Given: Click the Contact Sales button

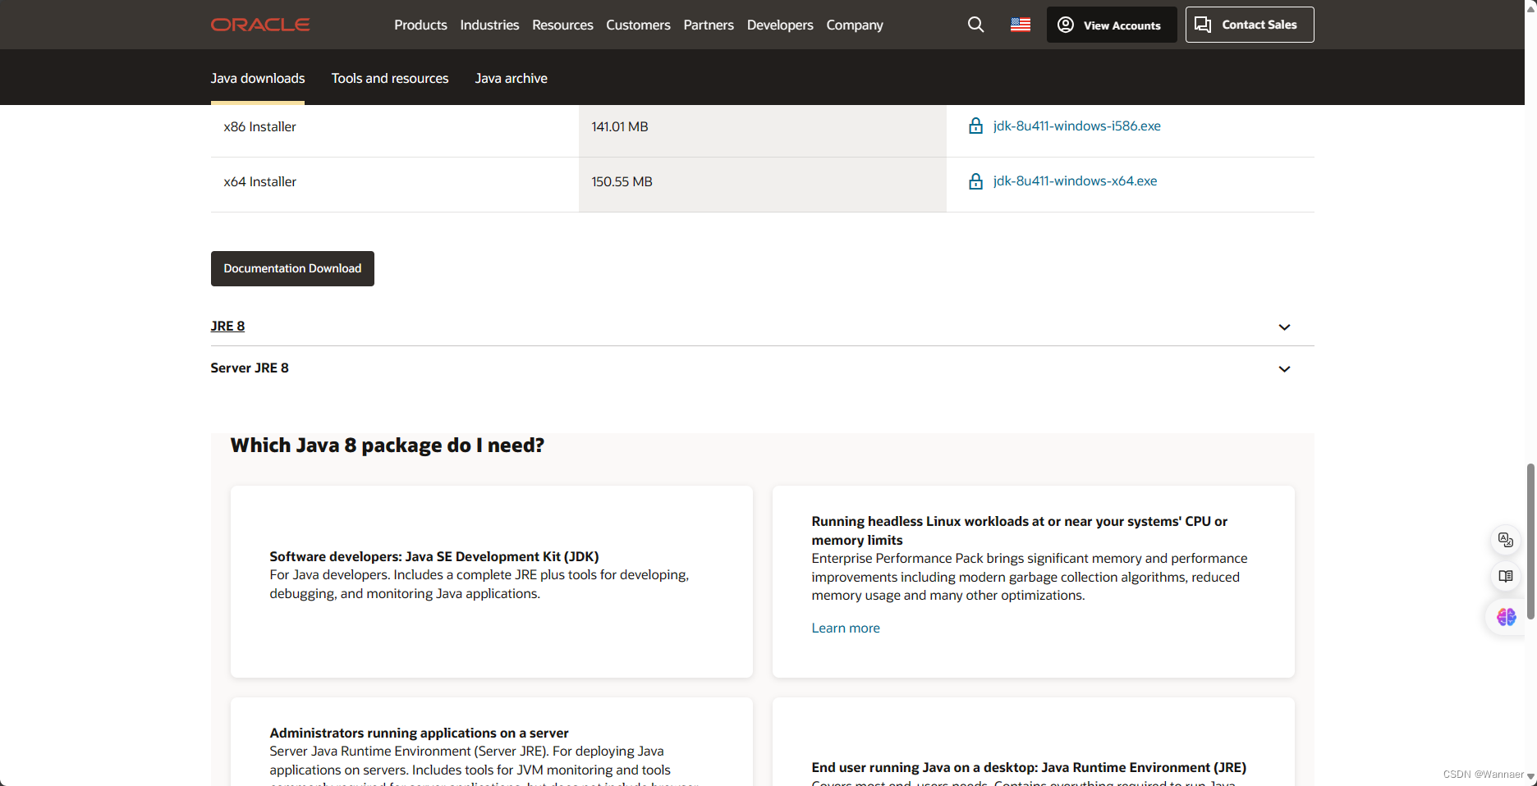Looking at the screenshot, I should point(1250,25).
